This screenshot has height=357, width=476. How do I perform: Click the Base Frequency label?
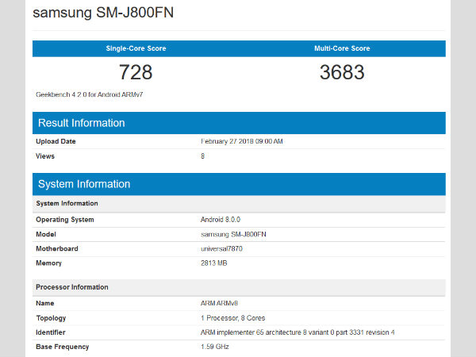(x=62, y=347)
